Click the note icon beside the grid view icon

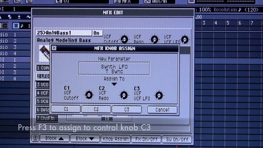coord(22,25)
